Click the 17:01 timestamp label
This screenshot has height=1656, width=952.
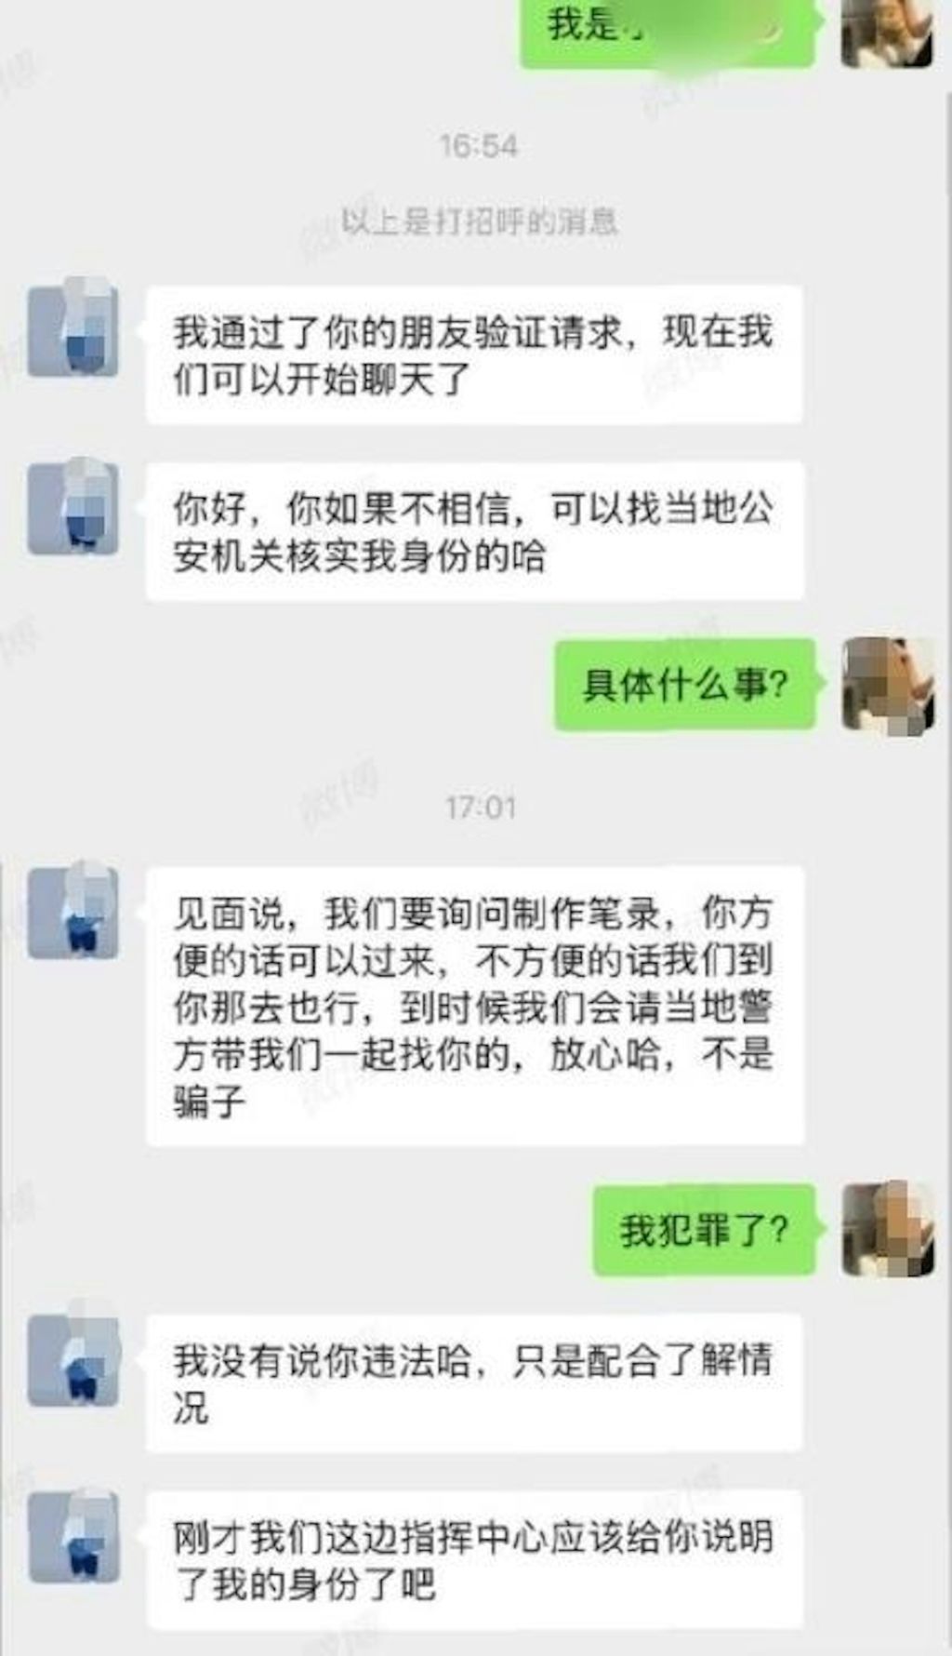[x=480, y=807]
